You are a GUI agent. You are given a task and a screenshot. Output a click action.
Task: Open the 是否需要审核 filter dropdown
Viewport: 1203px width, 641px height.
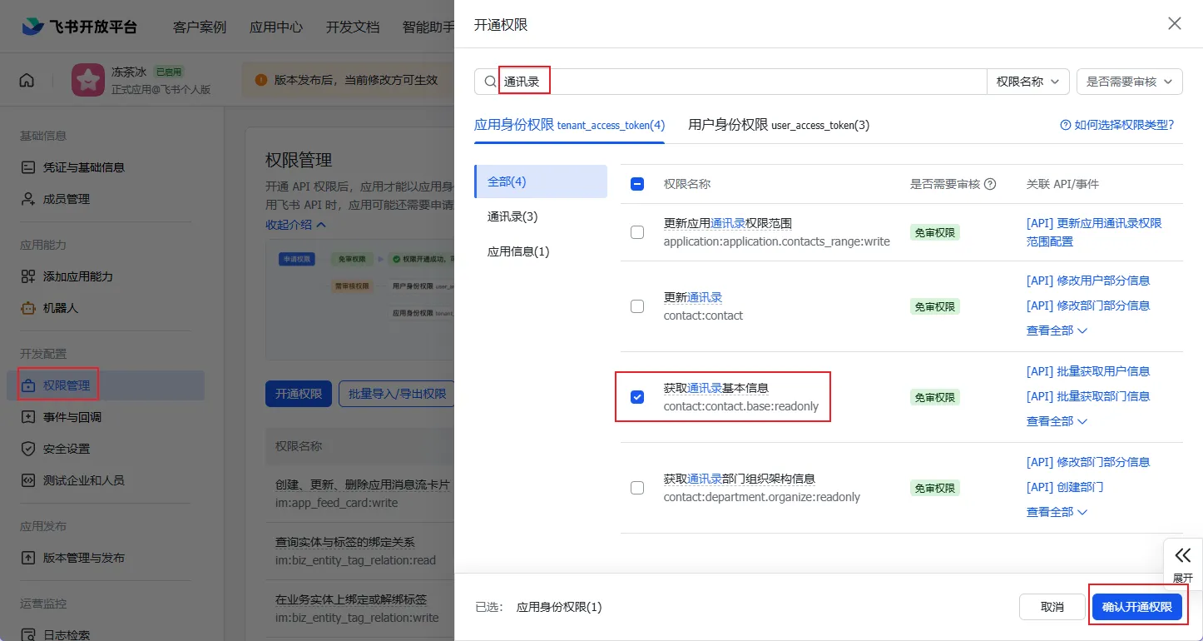(x=1129, y=82)
